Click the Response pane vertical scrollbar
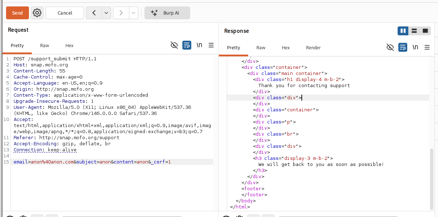The image size is (438, 217). click(432, 178)
